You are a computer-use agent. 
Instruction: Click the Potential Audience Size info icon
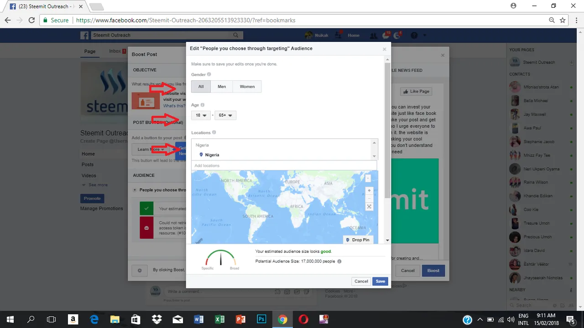(x=339, y=261)
